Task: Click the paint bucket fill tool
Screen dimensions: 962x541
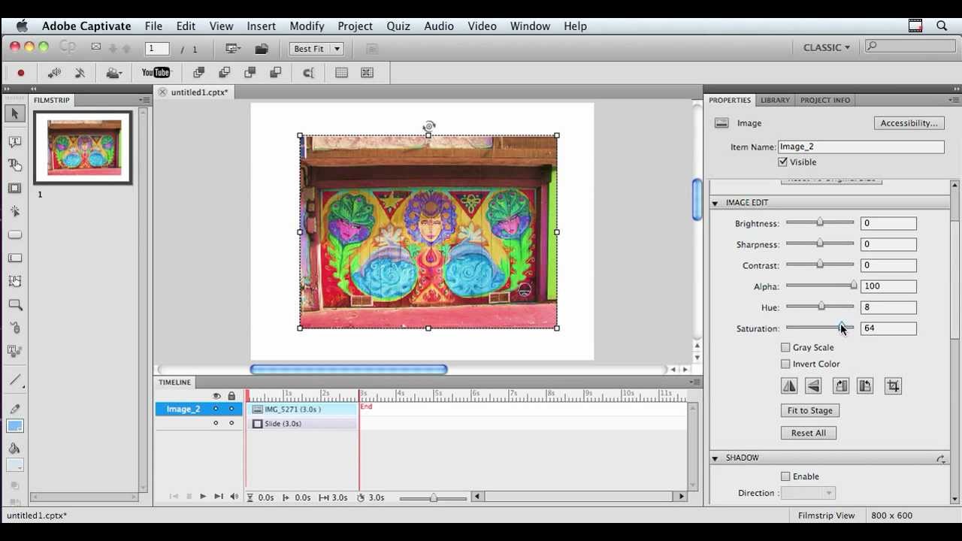Action: (x=14, y=449)
